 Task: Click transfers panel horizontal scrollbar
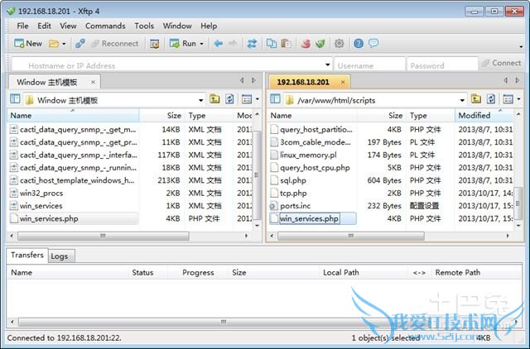pyautogui.click(x=223, y=322)
